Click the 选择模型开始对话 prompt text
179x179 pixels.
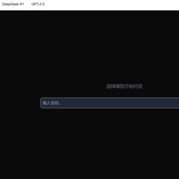124,86
